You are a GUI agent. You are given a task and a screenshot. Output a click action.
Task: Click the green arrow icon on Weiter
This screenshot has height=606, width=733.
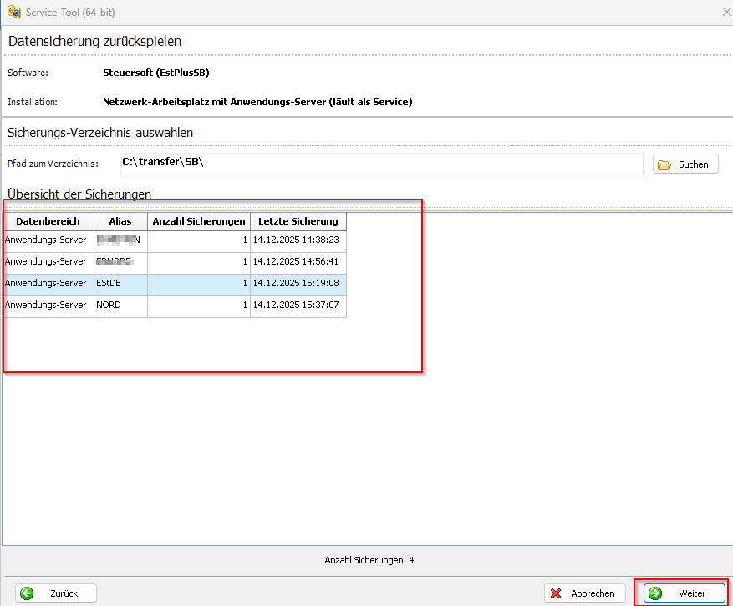[655, 593]
